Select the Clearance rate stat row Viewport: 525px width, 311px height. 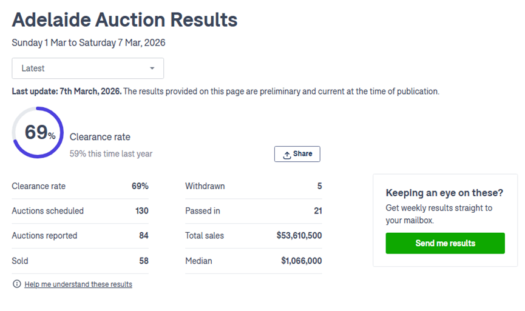pos(80,186)
